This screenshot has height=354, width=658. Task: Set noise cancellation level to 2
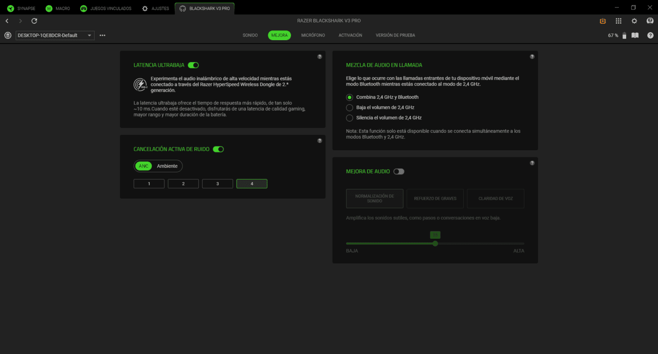tap(184, 184)
